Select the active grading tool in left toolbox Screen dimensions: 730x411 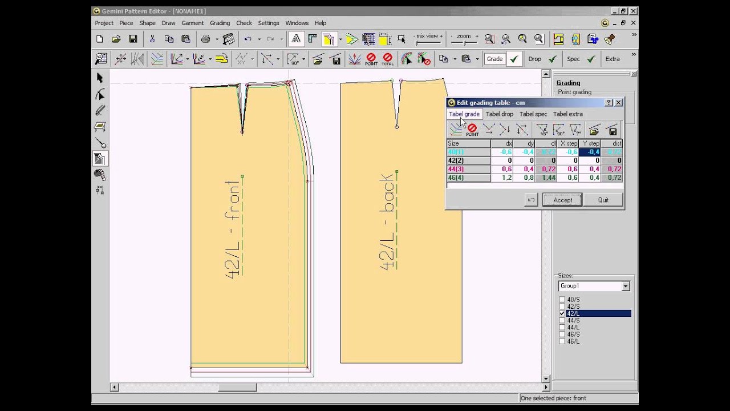[x=100, y=159]
